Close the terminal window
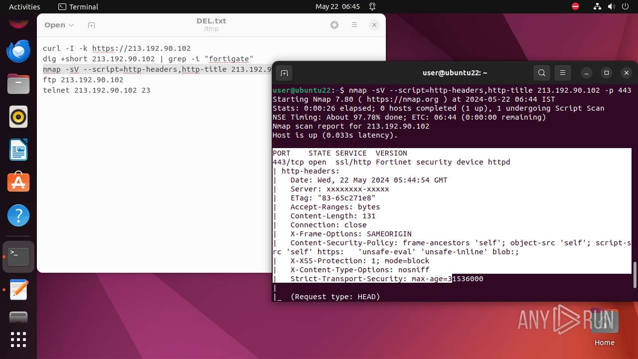 (627, 73)
